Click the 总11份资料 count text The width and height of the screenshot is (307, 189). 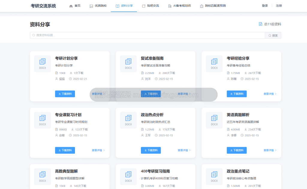pyautogui.click(x=273, y=24)
